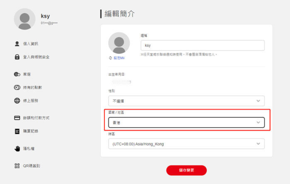Select 購買記錄 in the sidebar
290x184 pixels.
tap(31, 131)
